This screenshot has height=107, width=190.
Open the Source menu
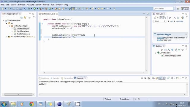pyautogui.click(x=13, y=5)
